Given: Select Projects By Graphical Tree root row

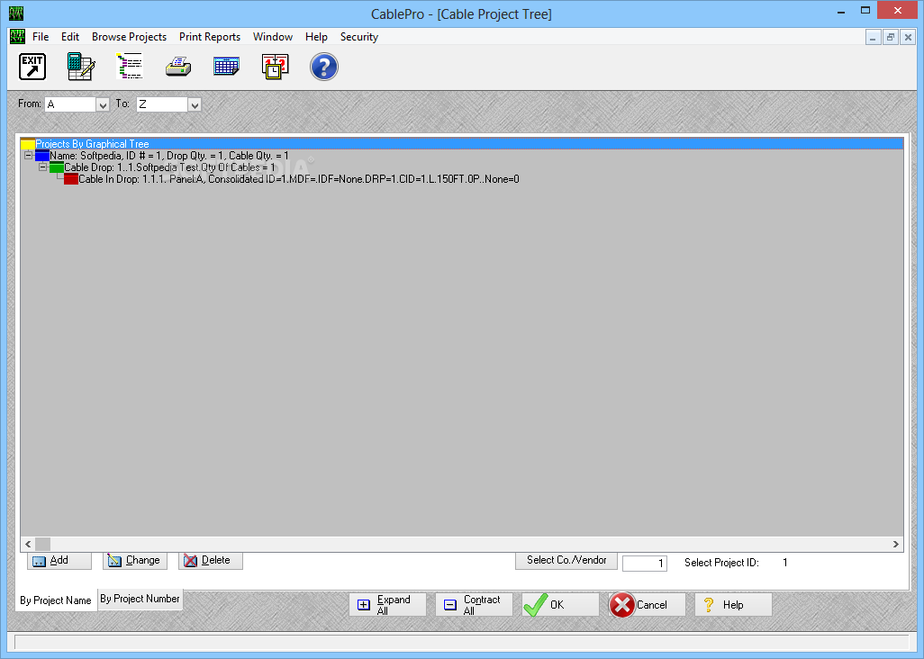Looking at the screenshot, I should pos(462,144).
